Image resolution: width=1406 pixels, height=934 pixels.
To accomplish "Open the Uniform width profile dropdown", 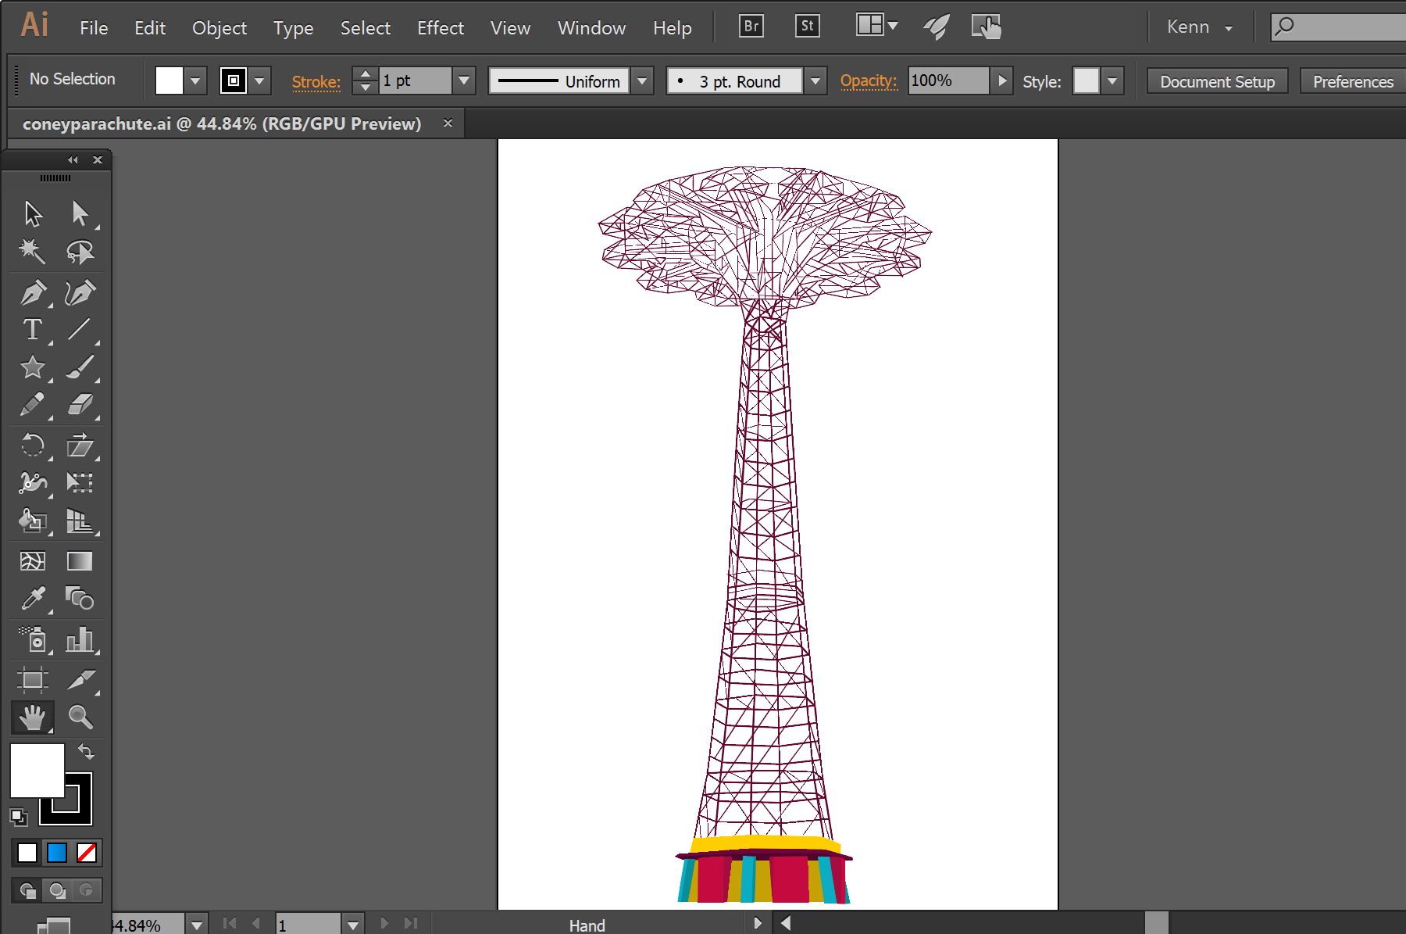I will click(x=642, y=81).
